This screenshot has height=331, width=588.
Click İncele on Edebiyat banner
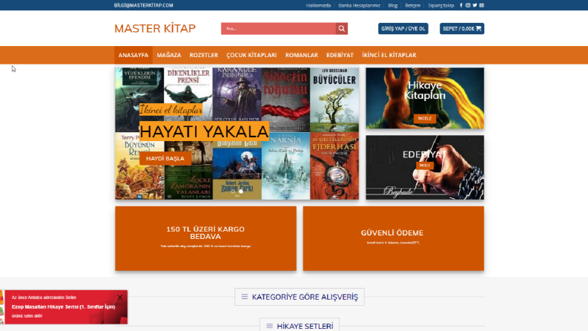coord(425,165)
